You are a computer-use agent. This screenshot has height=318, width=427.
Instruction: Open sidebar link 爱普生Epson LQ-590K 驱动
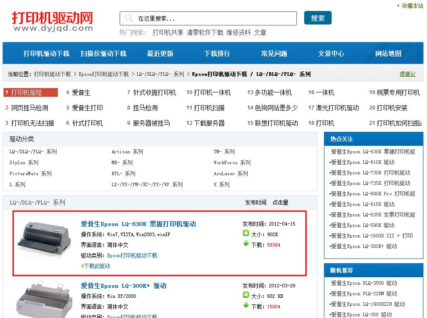pyautogui.click(x=363, y=225)
